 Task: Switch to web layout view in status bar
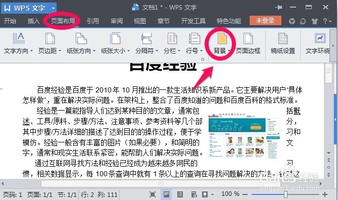tap(194, 194)
